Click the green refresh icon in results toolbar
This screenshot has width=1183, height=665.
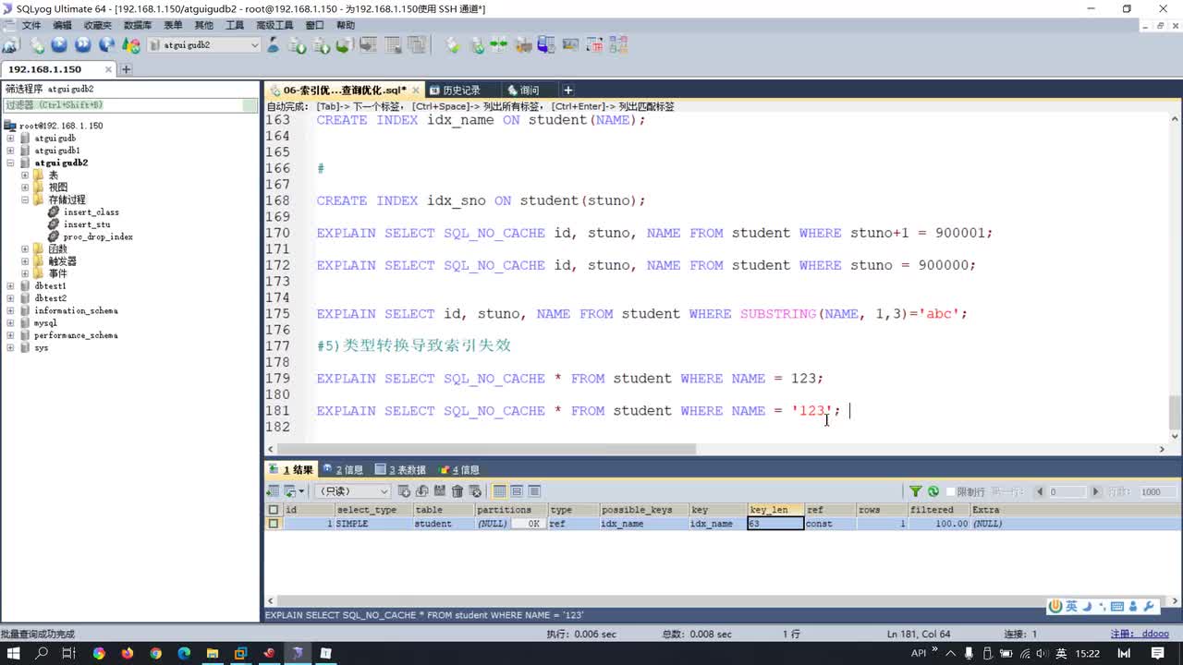933,491
